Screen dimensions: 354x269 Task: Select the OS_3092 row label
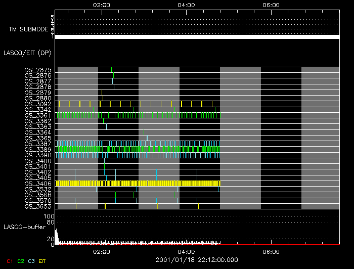tap(38, 104)
